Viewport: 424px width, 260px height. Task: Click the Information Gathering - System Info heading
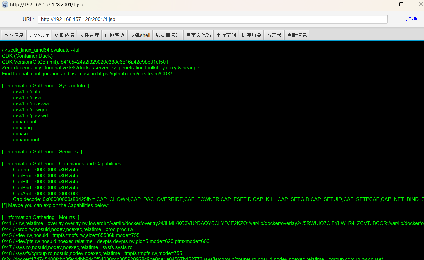[46, 86]
